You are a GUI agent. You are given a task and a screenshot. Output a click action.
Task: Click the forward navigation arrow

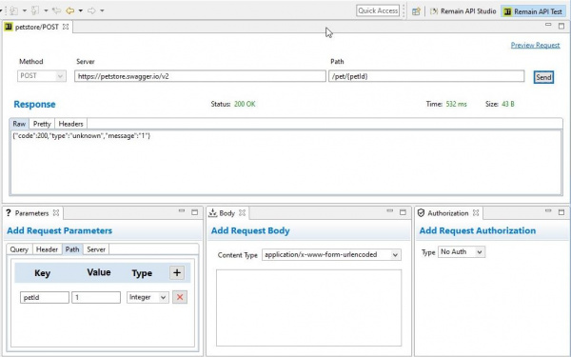coord(91,10)
